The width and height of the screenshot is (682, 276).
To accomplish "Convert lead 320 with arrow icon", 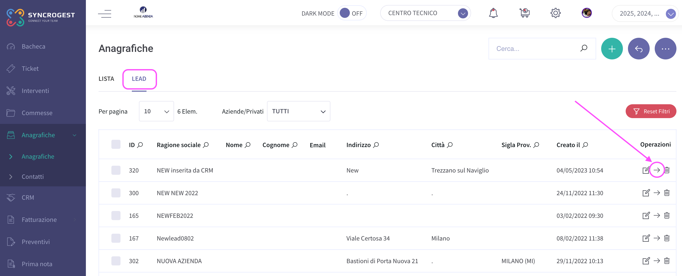I will (x=656, y=170).
